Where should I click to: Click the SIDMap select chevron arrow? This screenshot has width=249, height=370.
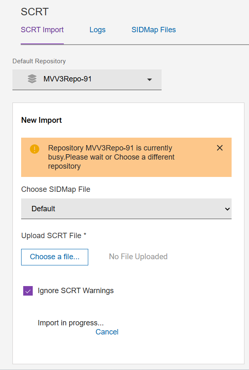pos(227,209)
